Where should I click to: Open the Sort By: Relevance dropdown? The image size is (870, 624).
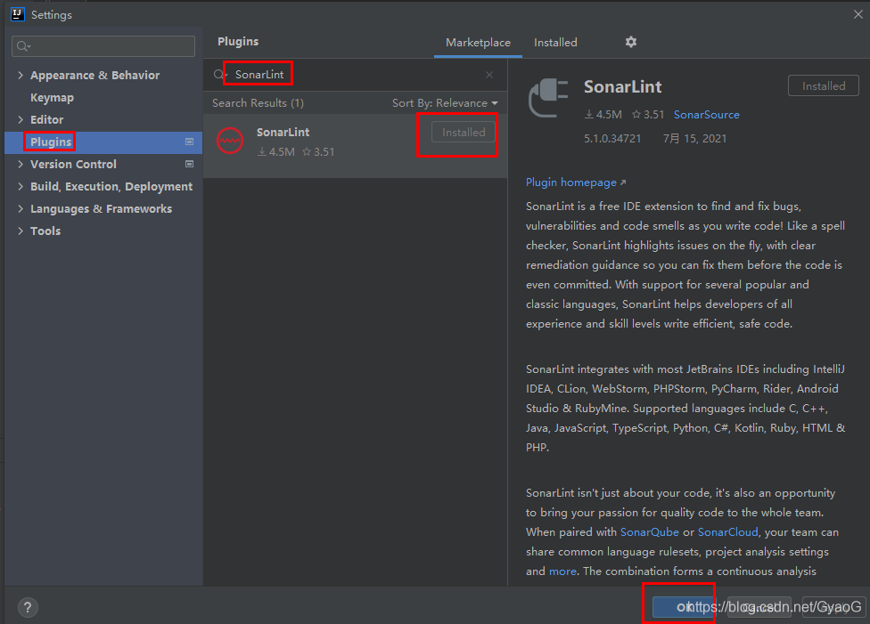(445, 103)
